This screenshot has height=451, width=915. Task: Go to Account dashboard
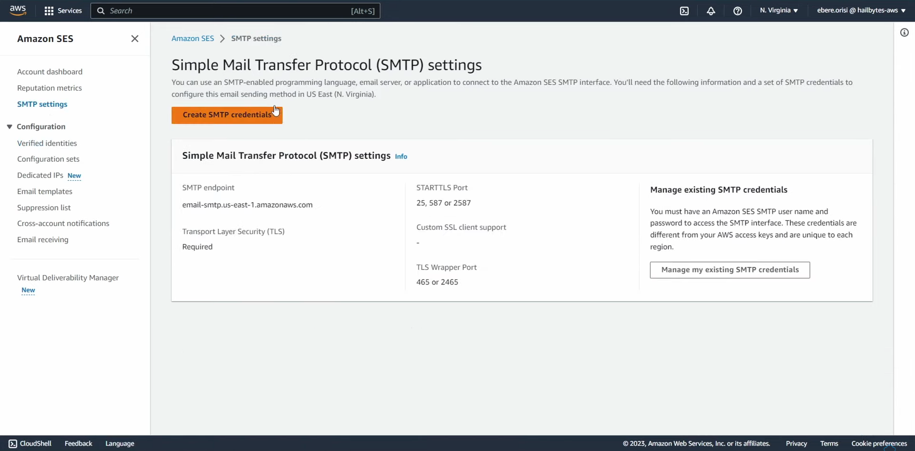pyautogui.click(x=50, y=72)
